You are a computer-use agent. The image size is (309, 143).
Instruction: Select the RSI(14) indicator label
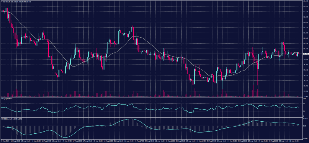click(x=4, y=99)
